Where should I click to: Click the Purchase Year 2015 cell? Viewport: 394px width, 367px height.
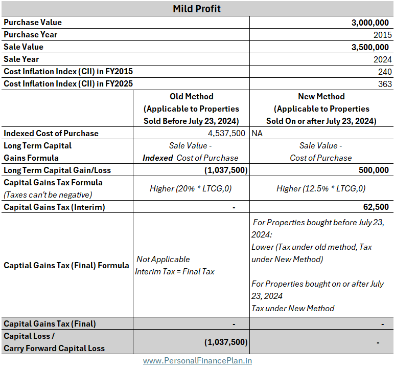point(321,34)
